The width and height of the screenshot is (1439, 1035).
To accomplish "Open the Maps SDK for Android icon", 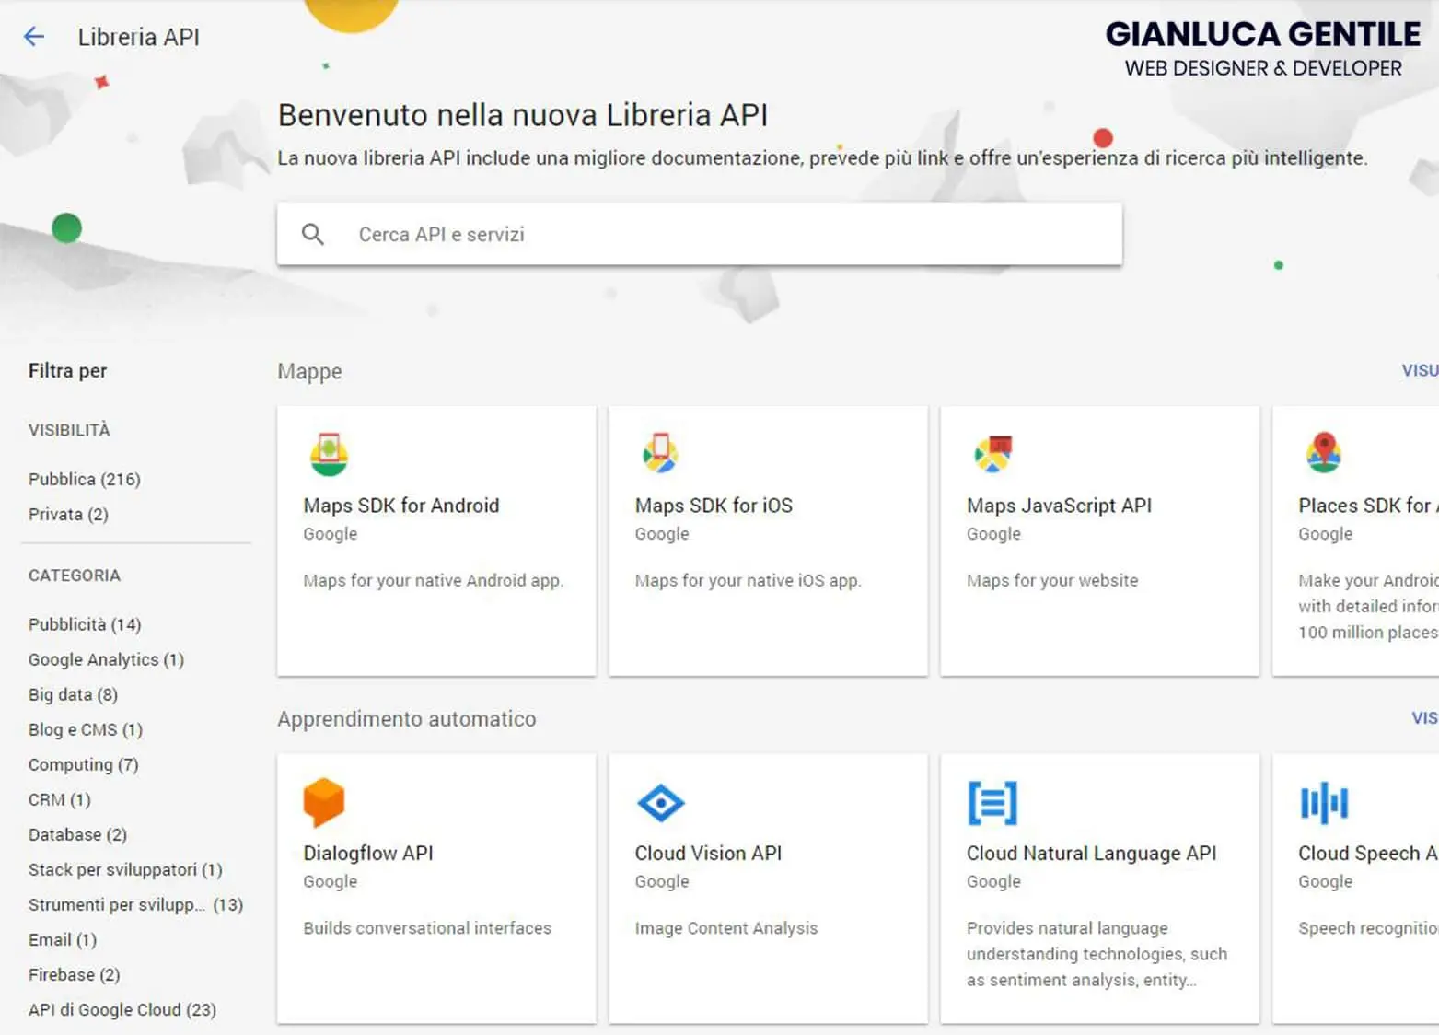I will click(x=331, y=452).
